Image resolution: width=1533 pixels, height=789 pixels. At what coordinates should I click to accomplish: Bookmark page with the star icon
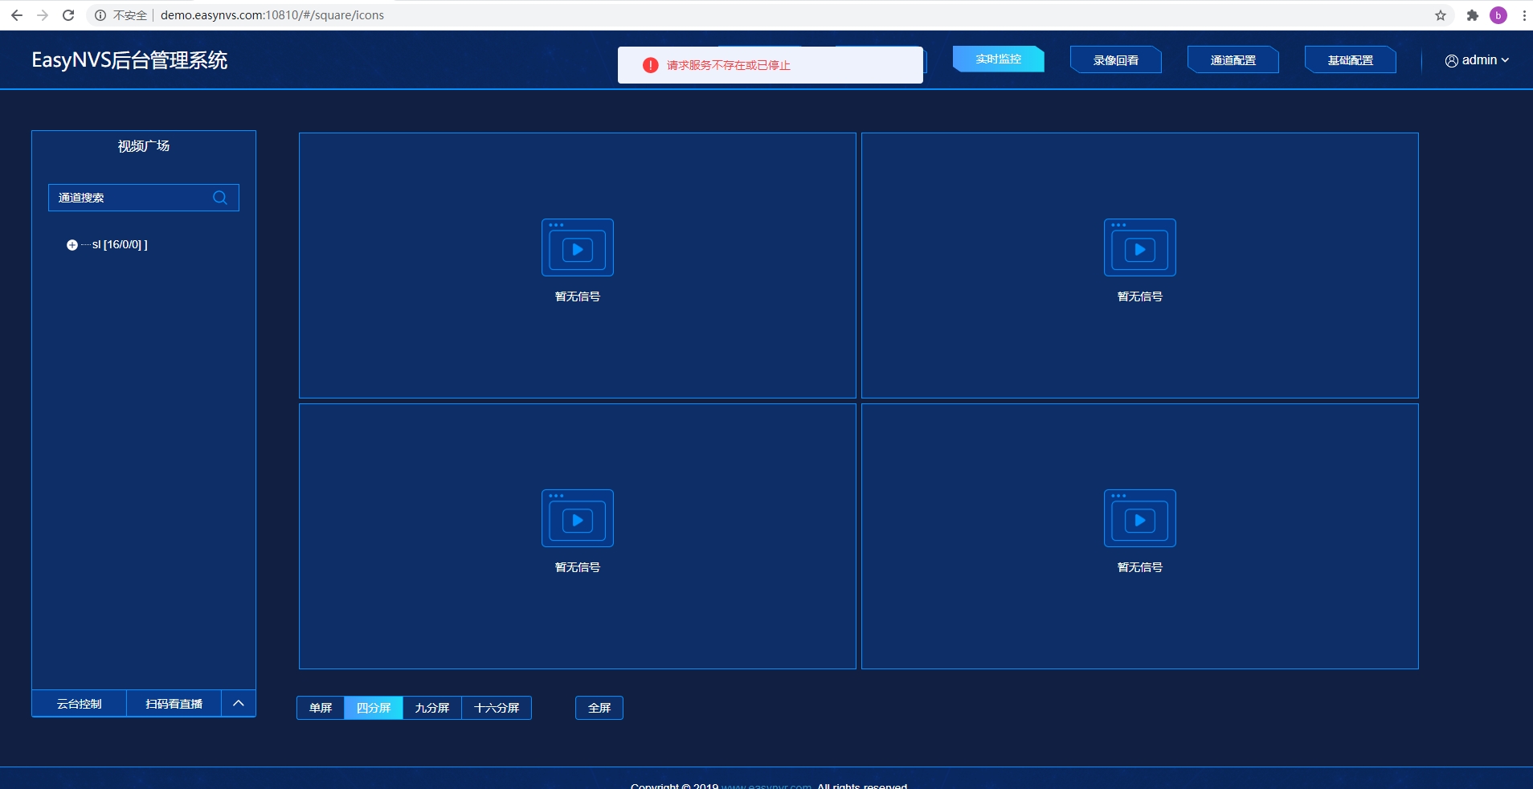(x=1440, y=15)
